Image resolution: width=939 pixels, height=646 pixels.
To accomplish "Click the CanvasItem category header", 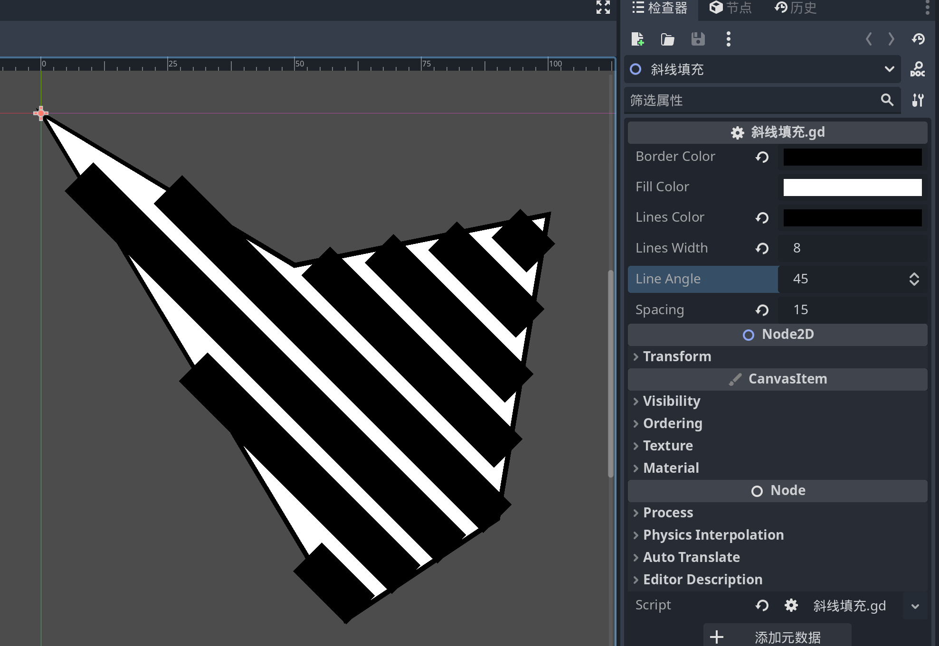I will tap(778, 379).
